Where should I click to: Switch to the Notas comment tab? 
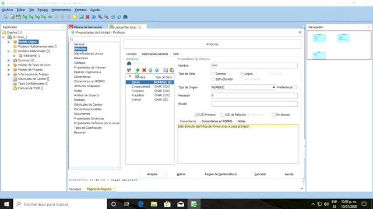(241, 121)
